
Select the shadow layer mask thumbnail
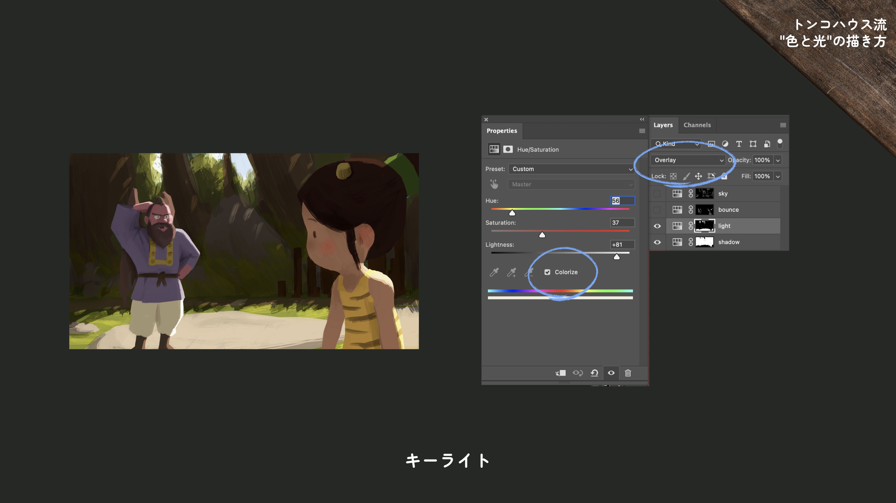(704, 242)
